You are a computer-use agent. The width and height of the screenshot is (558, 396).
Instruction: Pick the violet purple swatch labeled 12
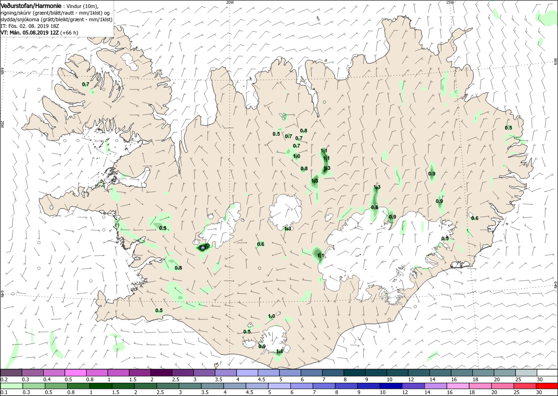pyautogui.click(x=413, y=386)
